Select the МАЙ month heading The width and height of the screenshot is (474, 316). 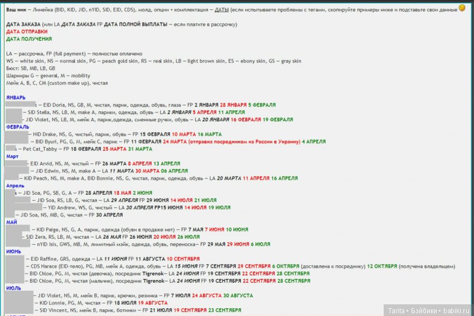point(11,222)
